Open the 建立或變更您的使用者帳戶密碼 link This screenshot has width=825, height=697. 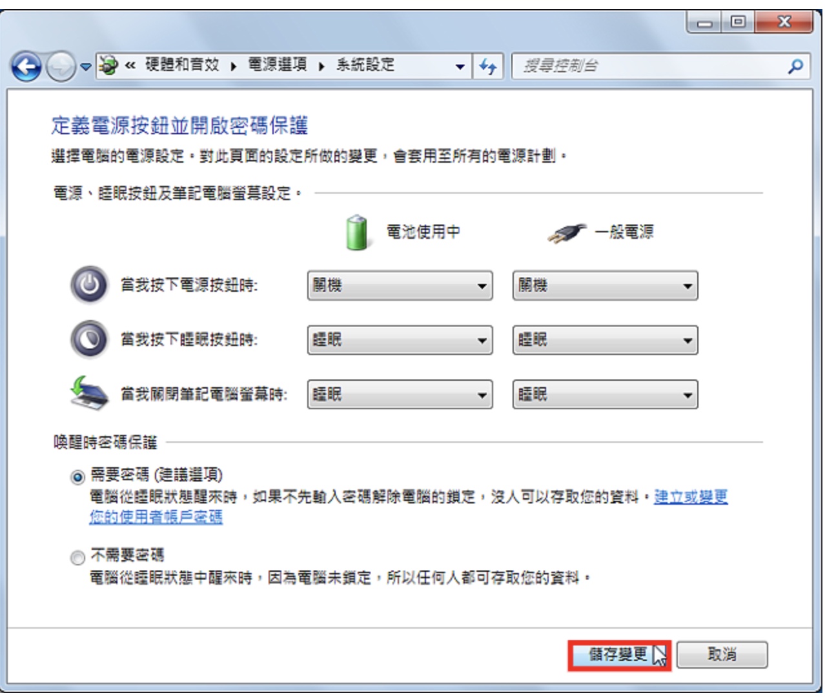409,507
